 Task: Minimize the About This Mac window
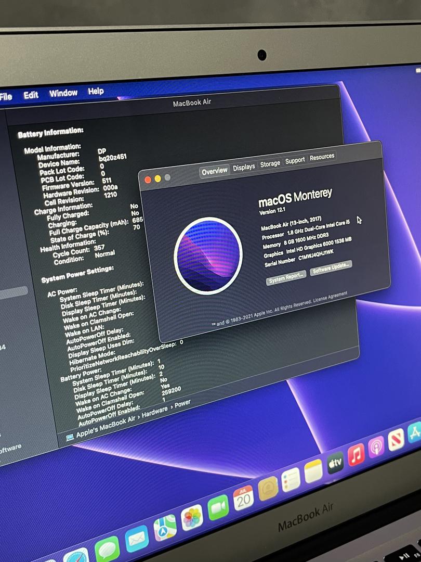pos(157,178)
